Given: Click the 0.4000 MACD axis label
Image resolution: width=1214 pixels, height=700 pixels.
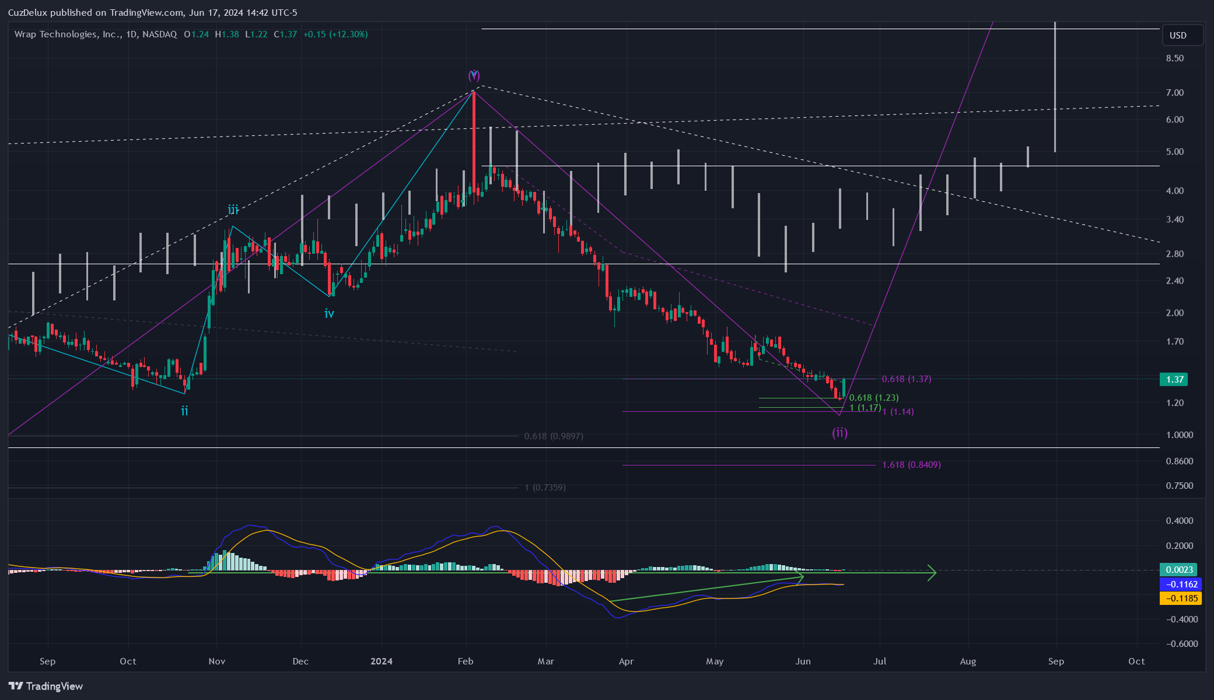Looking at the screenshot, I should pyautogui.click(x=1179, y=521).
